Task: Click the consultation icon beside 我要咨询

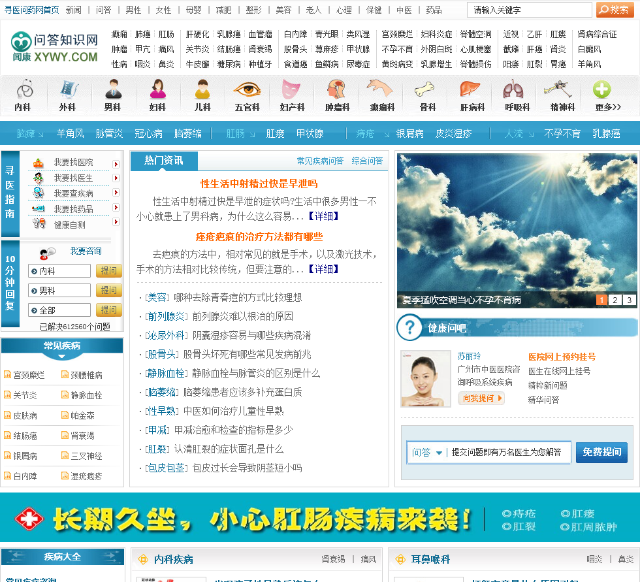Action: tap(47, 253)
